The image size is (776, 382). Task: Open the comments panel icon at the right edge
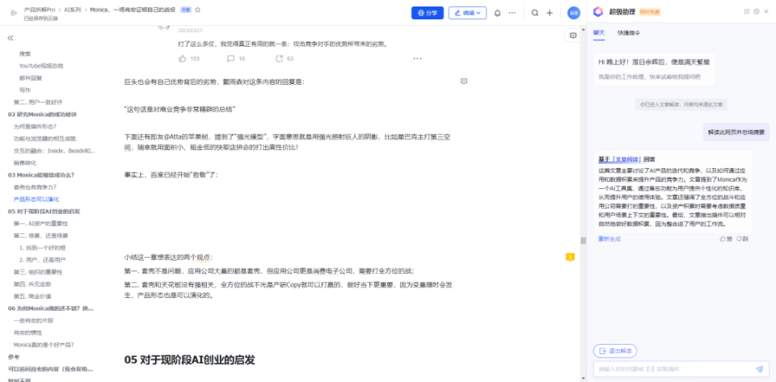pyautogui.click(x=573, y=36)
